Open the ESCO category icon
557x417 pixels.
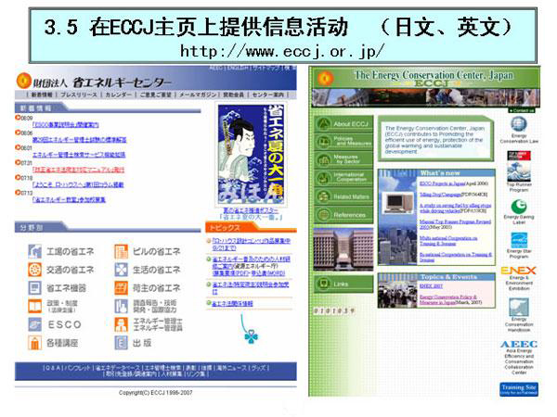[35, 324]
